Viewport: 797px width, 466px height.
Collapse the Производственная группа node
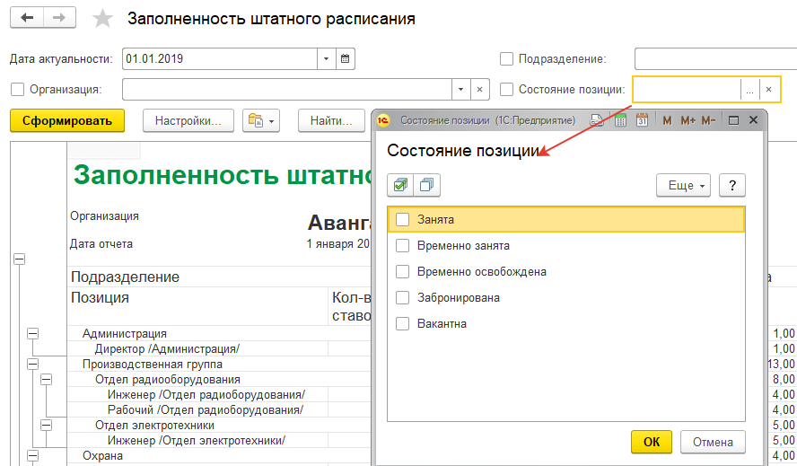click(32, 365)
